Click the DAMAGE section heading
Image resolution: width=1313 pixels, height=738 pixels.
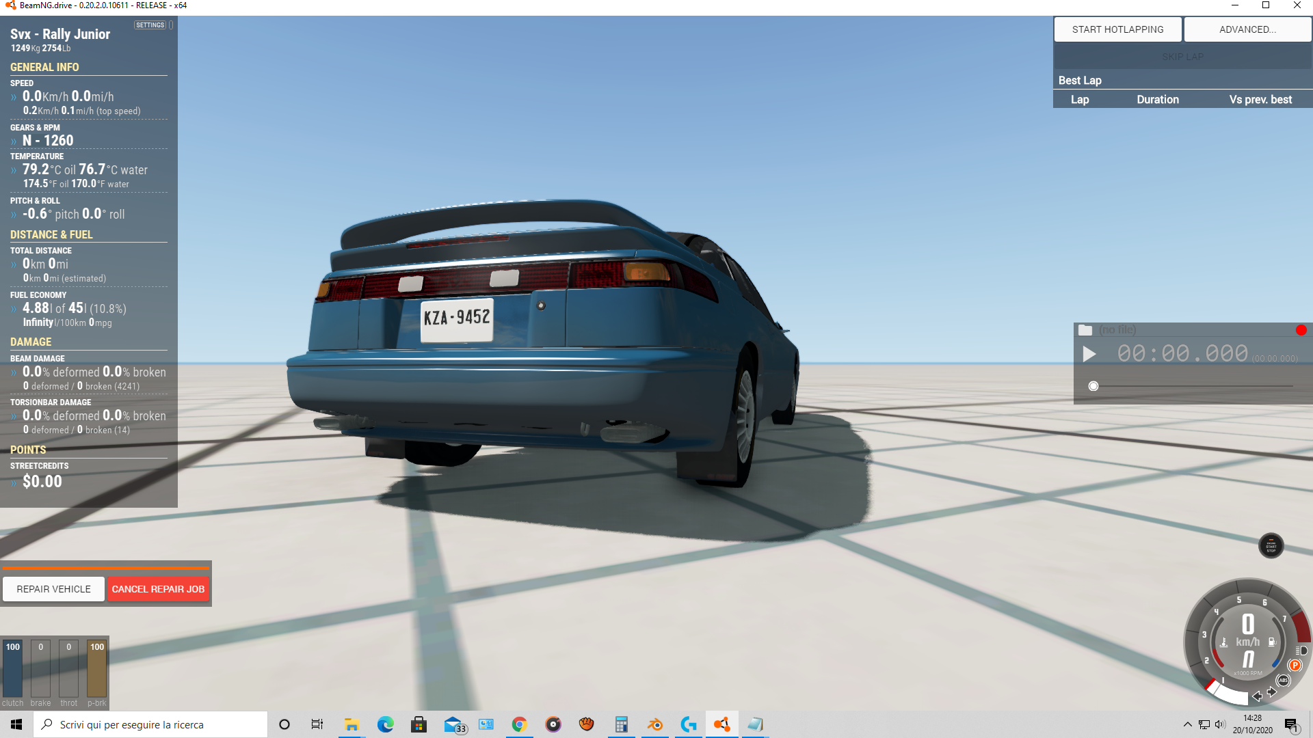pos(31,342)
